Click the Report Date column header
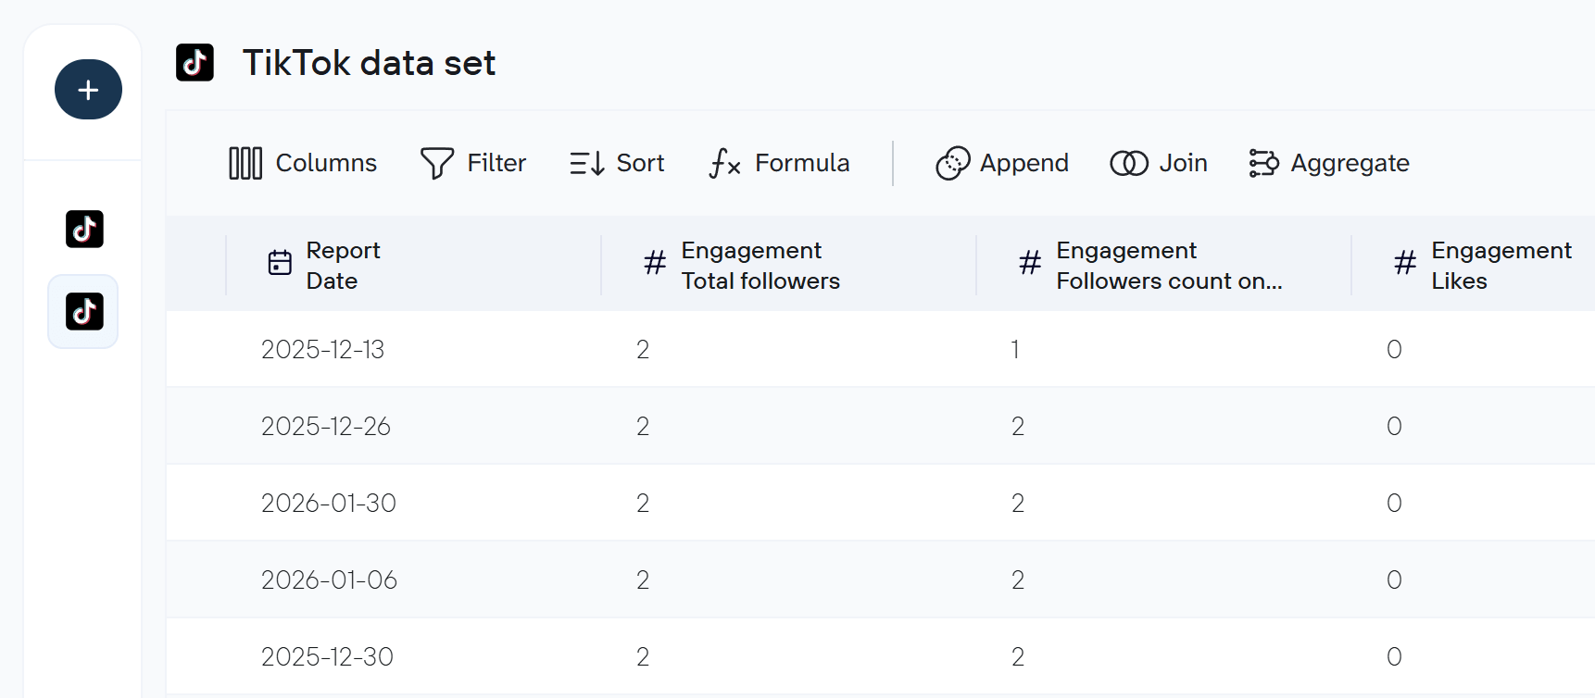This screenshot has height=698, width=1595. (x=343, y=265)
